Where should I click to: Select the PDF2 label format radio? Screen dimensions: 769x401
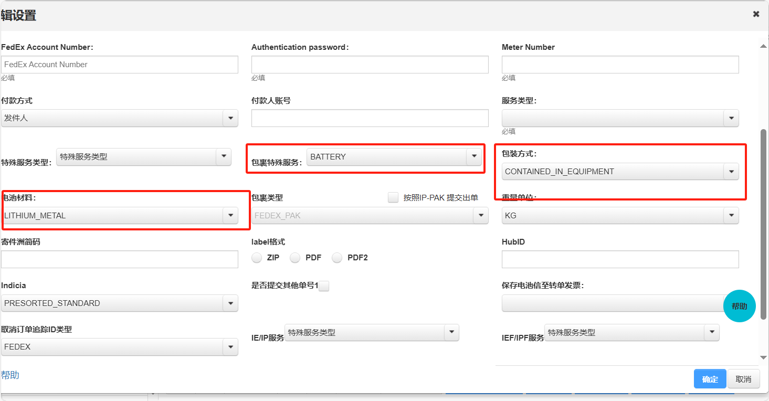337,258
